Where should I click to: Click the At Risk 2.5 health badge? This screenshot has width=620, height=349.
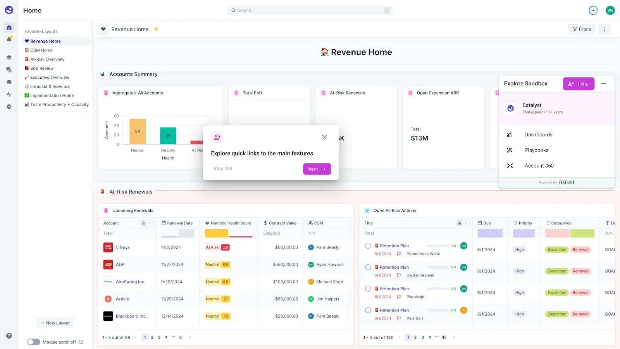click(x=218, y=247)
